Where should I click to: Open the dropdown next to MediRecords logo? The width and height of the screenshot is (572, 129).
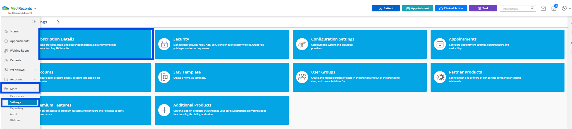pyautogui.click(x=35, y=8)
